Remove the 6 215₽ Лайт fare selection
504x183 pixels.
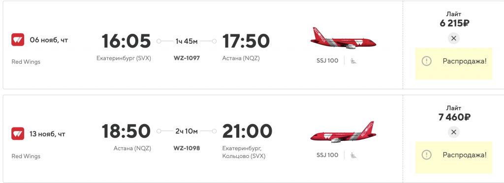[453, 38]
